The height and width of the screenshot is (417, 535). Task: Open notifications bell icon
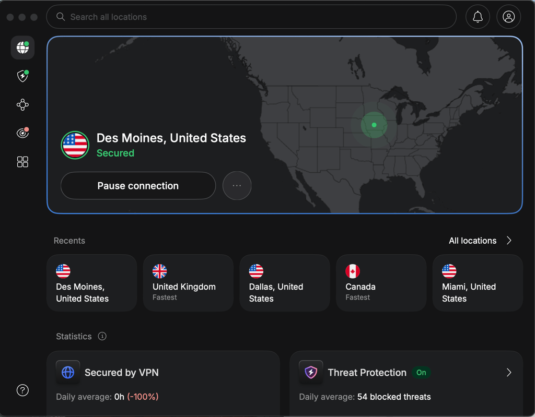478,17
